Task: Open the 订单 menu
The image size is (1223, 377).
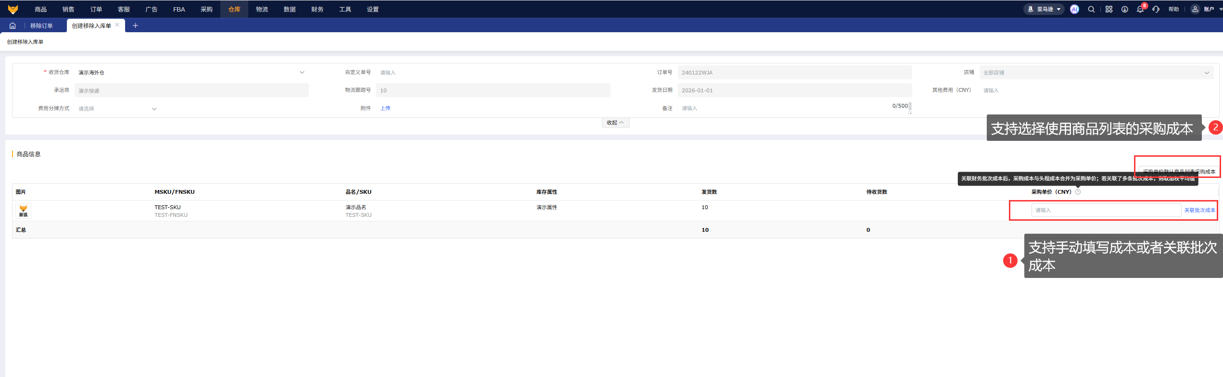Action: point(96,9)
